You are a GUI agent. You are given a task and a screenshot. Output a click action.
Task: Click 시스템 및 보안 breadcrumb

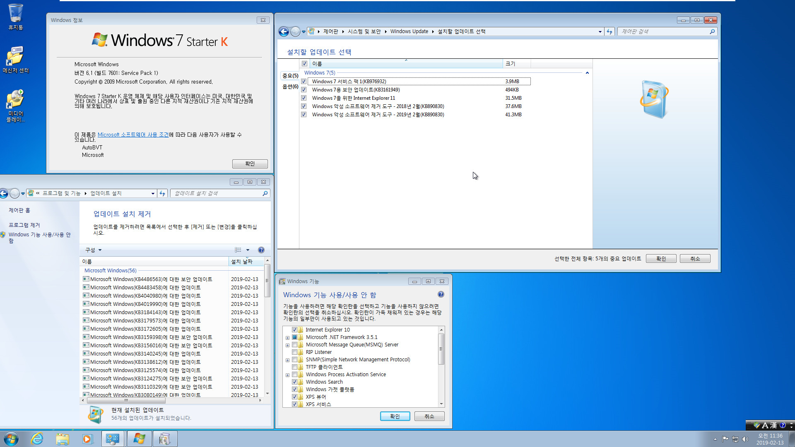pyautogui.click(x=364, y=31)
